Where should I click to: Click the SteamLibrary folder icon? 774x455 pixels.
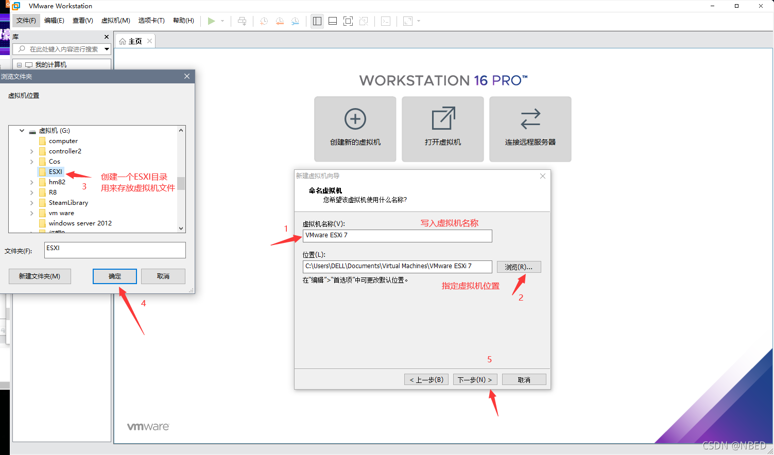tap(42, 203)
